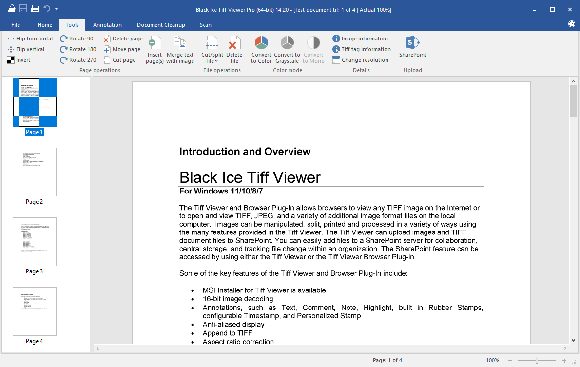Convert the image to Color

pos(261,50)
